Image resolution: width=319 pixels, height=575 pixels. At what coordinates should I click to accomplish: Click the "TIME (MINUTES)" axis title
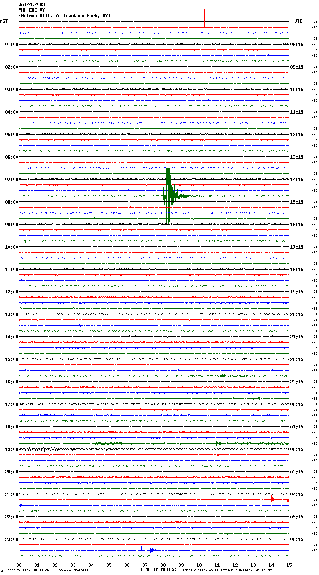pyautogui.click(x=158, y=569)
